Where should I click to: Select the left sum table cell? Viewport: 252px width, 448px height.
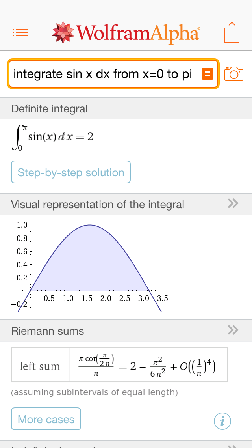40,365
